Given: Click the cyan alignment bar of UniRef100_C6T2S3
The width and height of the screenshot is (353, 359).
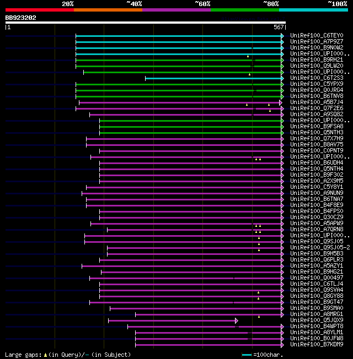Looking at the screenshot, I should tap(213, 79).
